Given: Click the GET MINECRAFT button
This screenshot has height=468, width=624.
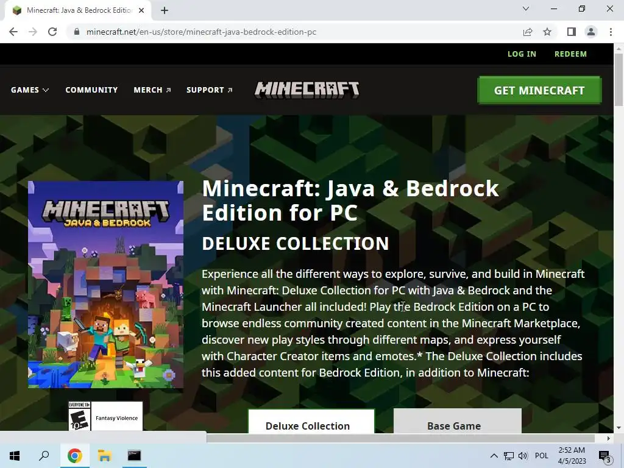Looking at the screenshot, I should [x=539, y=90].
